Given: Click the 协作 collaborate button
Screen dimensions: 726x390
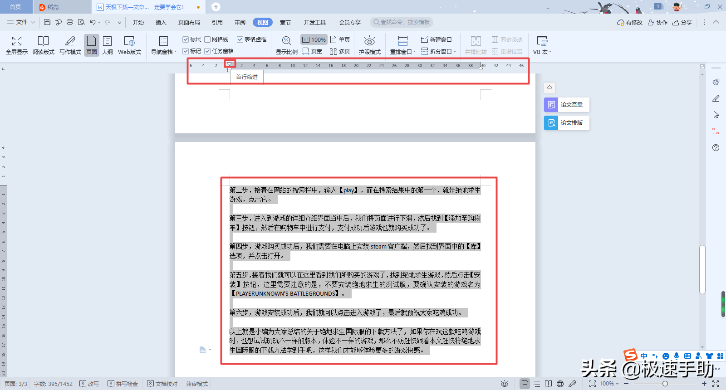Looking at the screenshot, I should click(x=657, y=22).
